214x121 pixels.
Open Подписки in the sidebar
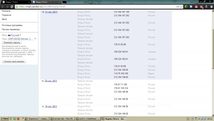[x=7, y=15]
